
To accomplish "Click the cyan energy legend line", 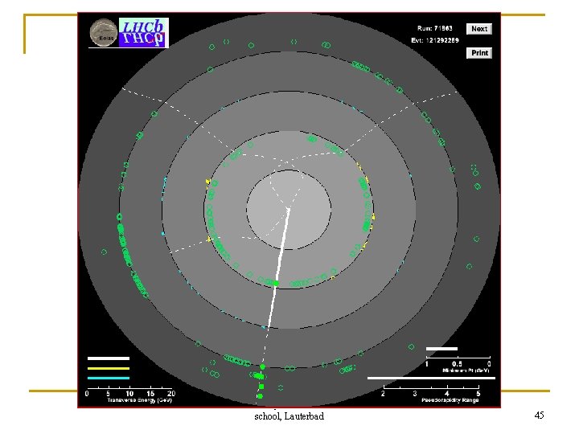I will 109,378.
